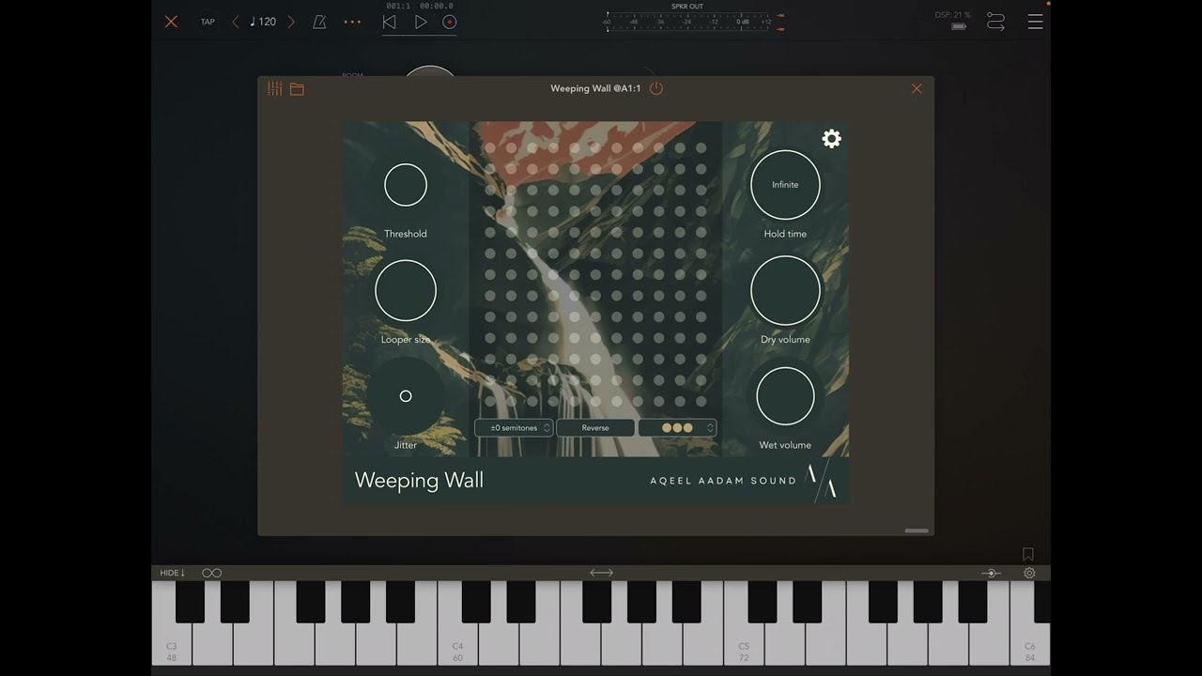The height and width of the screenshot is (676, 1202).
Task: Click the right chevron to increase tempo
Action: [291, 22]
